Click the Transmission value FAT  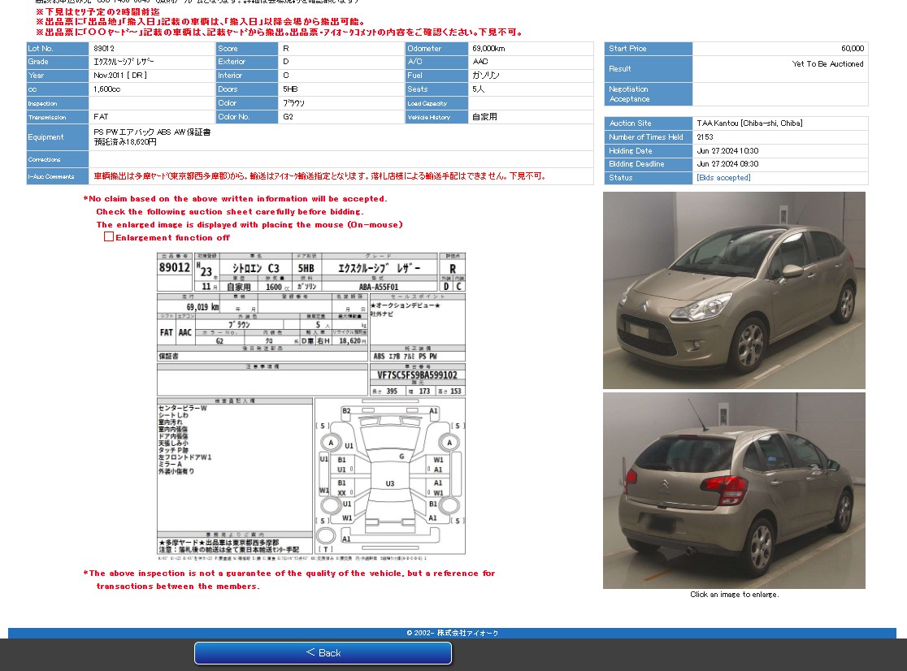pos(101,117)
